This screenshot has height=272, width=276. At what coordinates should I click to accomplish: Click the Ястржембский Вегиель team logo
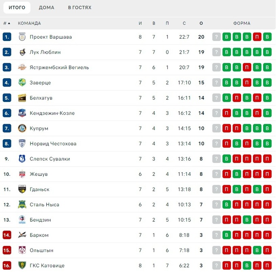(x=22, y=67)
